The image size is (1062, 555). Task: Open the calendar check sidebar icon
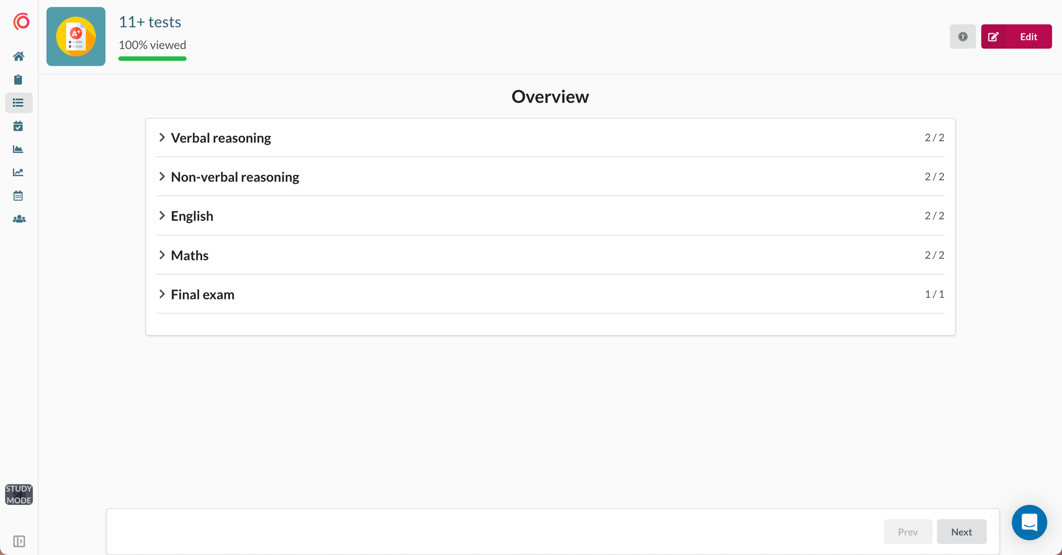(x=19, y=126)
